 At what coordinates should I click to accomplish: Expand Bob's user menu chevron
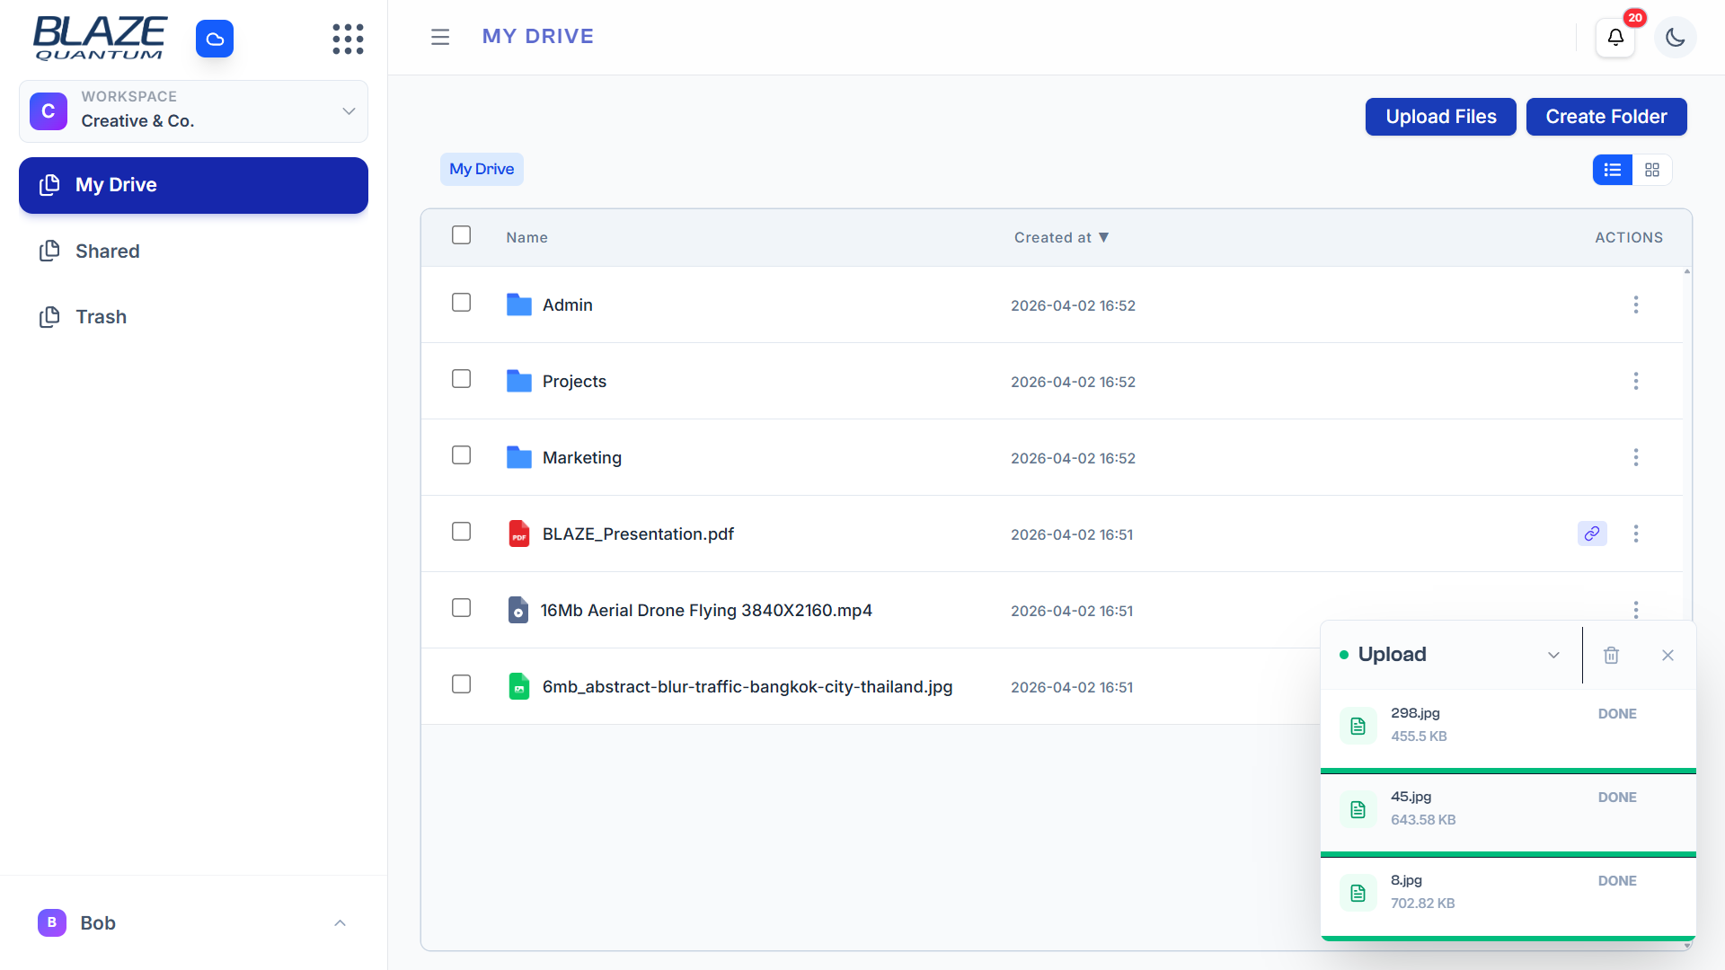pyautogui.click(x=340, y=923)
